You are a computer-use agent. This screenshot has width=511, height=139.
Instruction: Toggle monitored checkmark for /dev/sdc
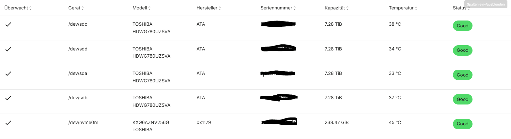[8, 24]
